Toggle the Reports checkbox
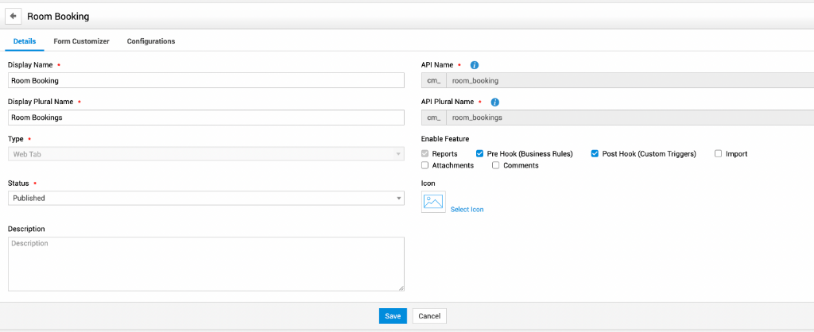Viewport: 814px width, 332px height. tap(425, 154)
